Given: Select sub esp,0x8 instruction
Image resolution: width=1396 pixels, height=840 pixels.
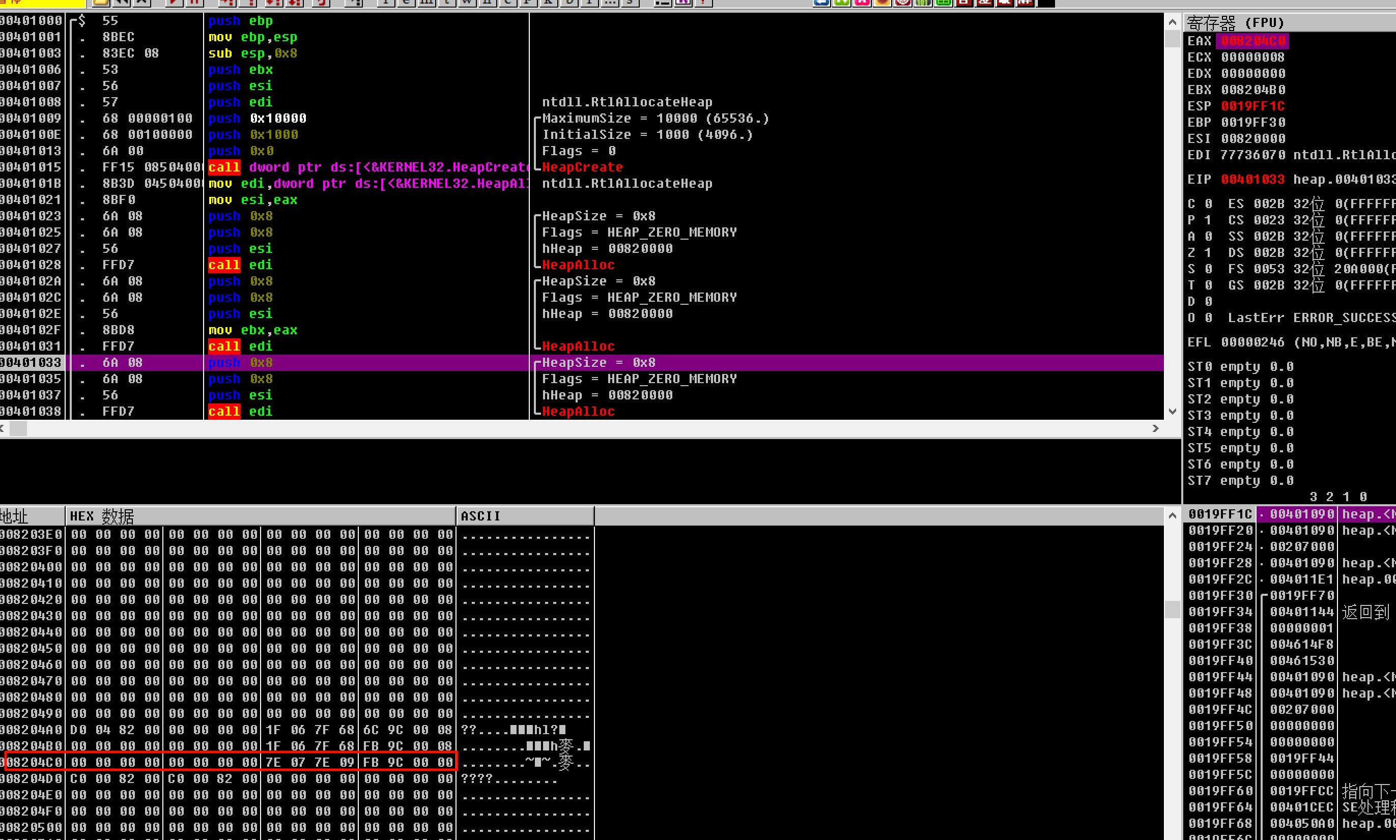Looking at the screenshot, I should click(x=252, y=53).
